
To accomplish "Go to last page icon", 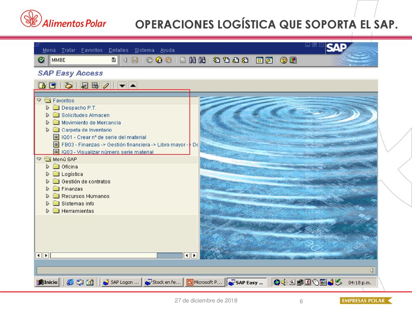I will 245,60.
